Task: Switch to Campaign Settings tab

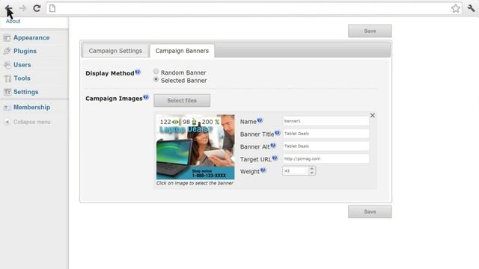Action: point(115,51)
